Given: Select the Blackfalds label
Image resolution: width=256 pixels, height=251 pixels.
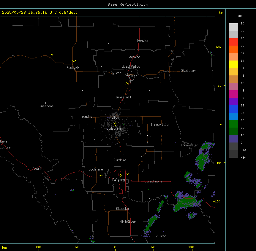Looking at the screenshot, I should tap(131, 66).
